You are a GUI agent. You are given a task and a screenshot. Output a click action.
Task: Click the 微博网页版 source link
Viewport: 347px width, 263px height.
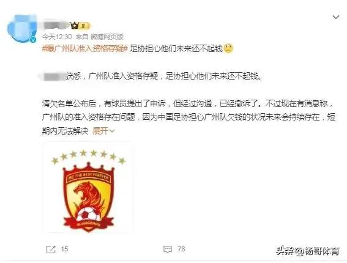(x=106, y=37)
